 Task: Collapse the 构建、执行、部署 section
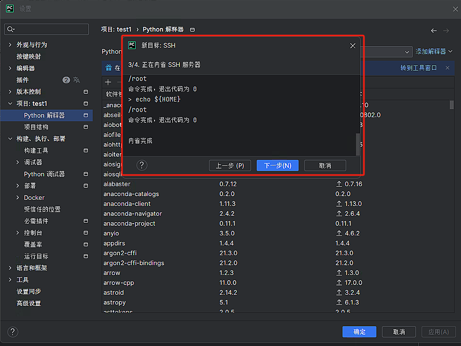coord(10,139)
